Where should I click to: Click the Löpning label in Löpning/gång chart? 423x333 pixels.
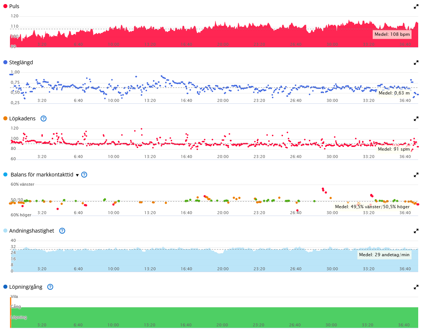18,317
